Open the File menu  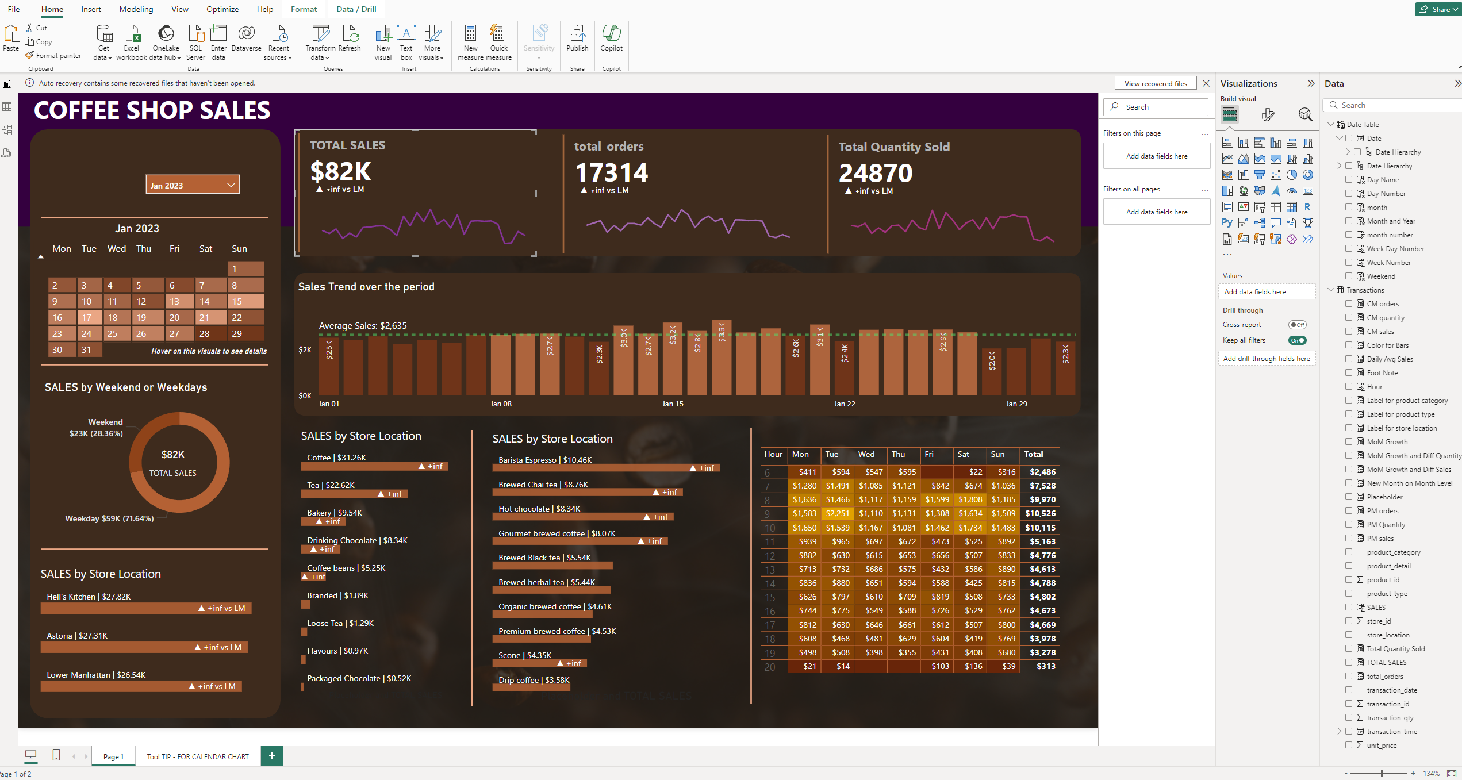tap(14, 9)
